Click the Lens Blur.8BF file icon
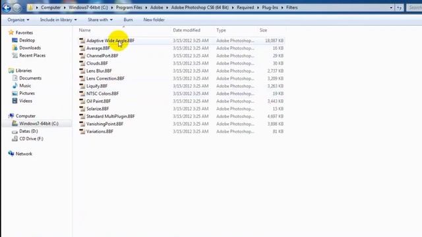Viewport: 422px width, 237px height. coord(82,71)
